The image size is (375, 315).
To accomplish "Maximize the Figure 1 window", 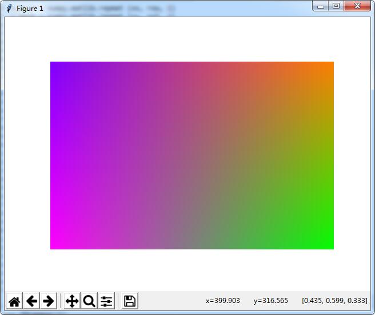I will coord(336,6).
